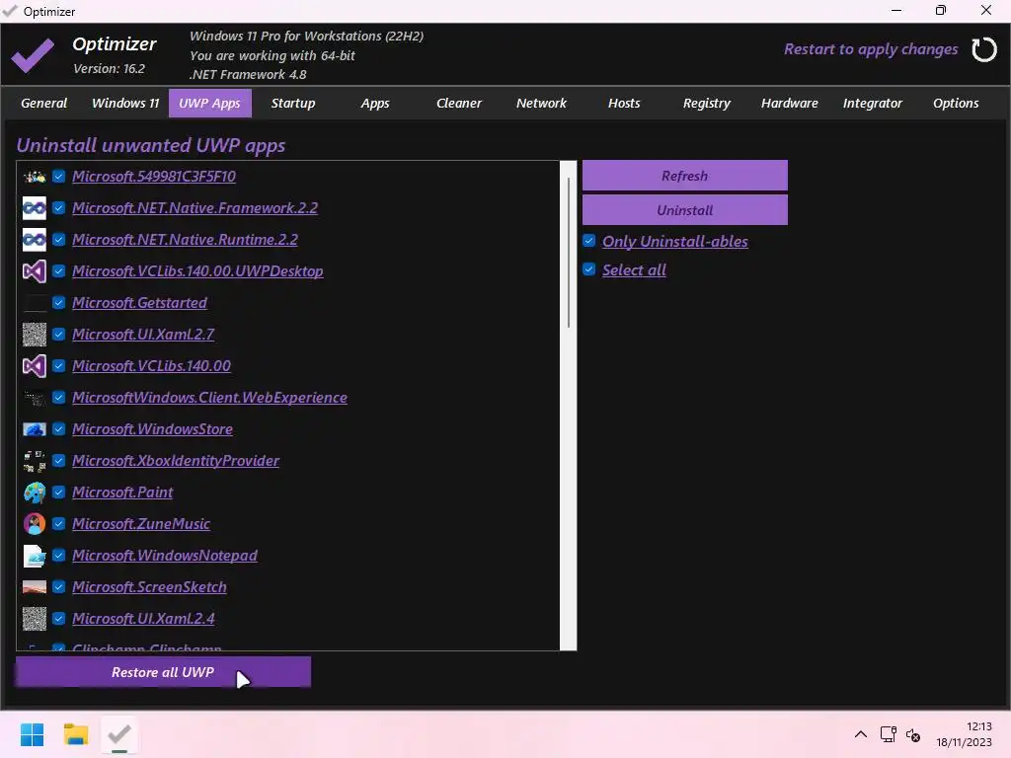1011x758 pixels.
Task: Switch to the Hardware tab
Action: point(789,103)
